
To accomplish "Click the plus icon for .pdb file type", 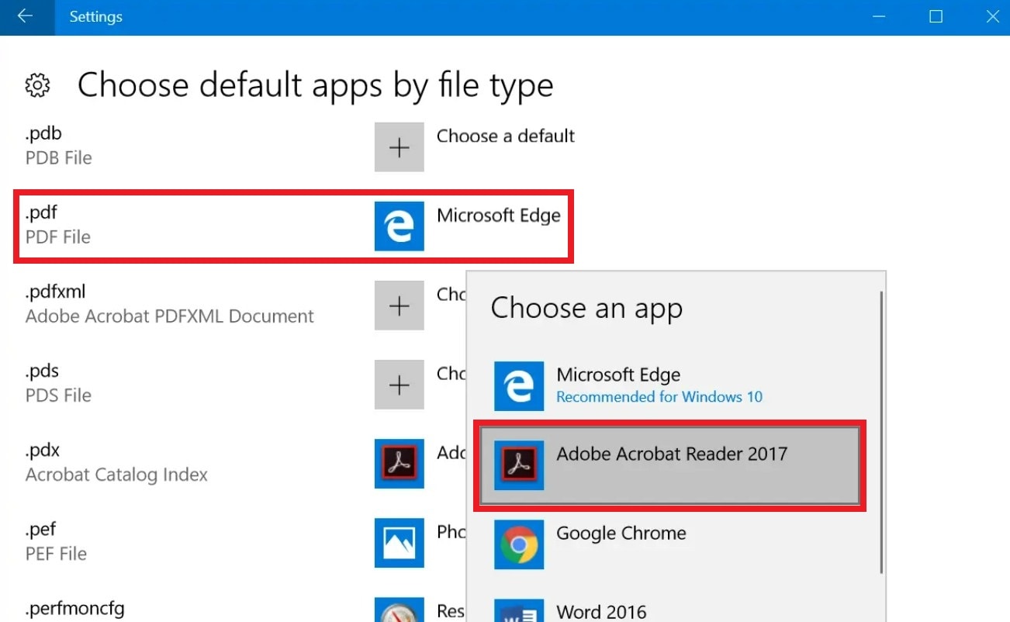I will point(399,147).
